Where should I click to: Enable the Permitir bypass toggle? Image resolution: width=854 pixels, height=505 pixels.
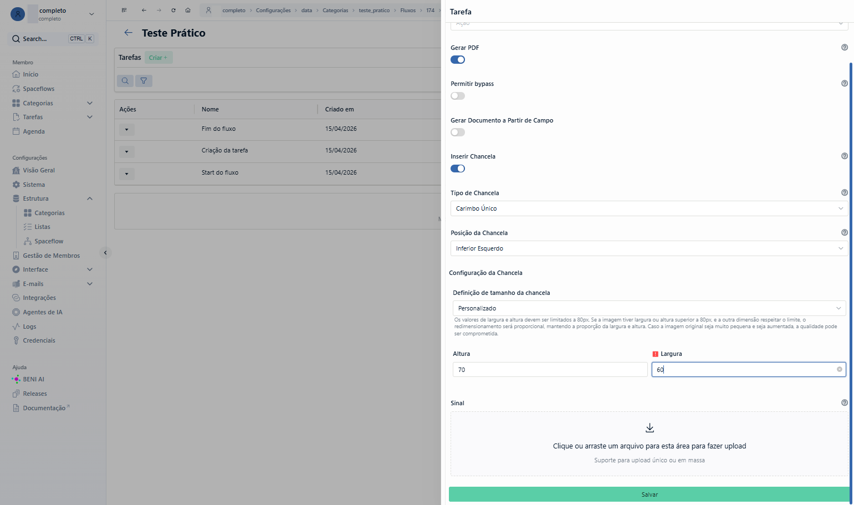[x=458, y=96]
